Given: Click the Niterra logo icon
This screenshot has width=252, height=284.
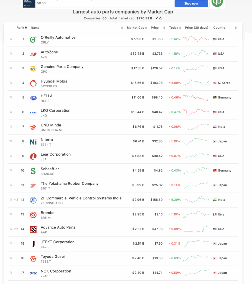Looking at the screenshot, I should pyautogui.click(x=33, y=142).
